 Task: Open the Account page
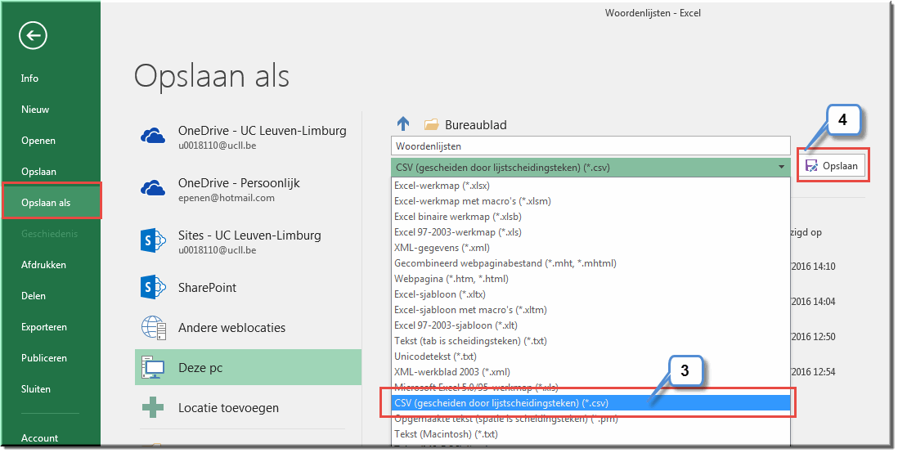[39, 438]
